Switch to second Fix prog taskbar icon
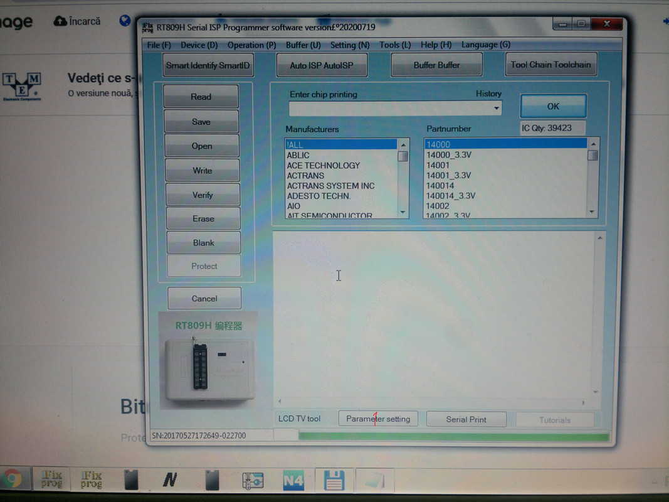This screenshot has width=669, height=502. click(x=92, y=479)
